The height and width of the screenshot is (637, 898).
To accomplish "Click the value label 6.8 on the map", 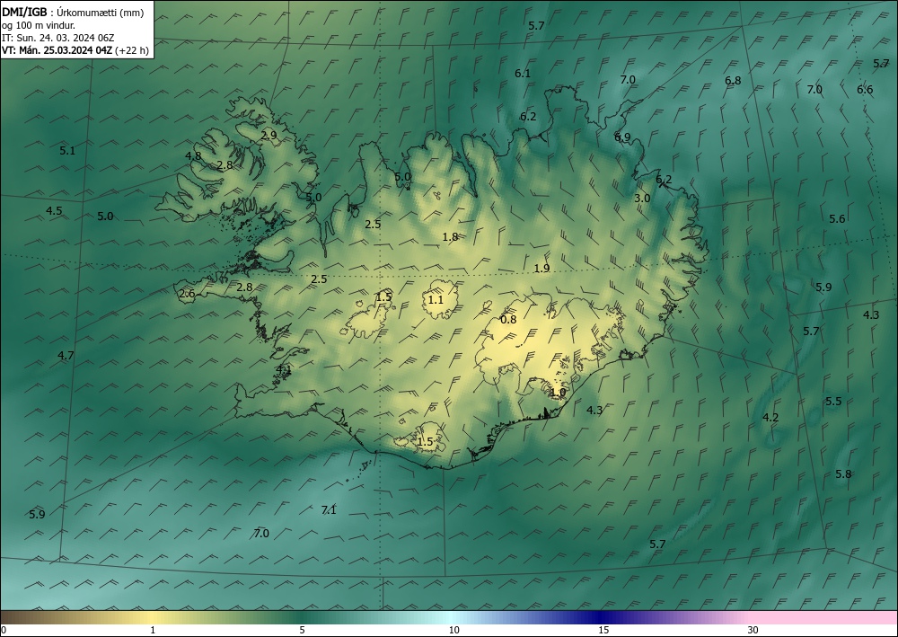I will pos(733,81).
